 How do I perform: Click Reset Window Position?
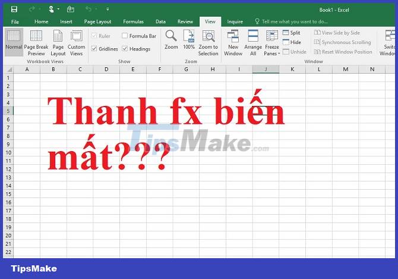(343, 52)
